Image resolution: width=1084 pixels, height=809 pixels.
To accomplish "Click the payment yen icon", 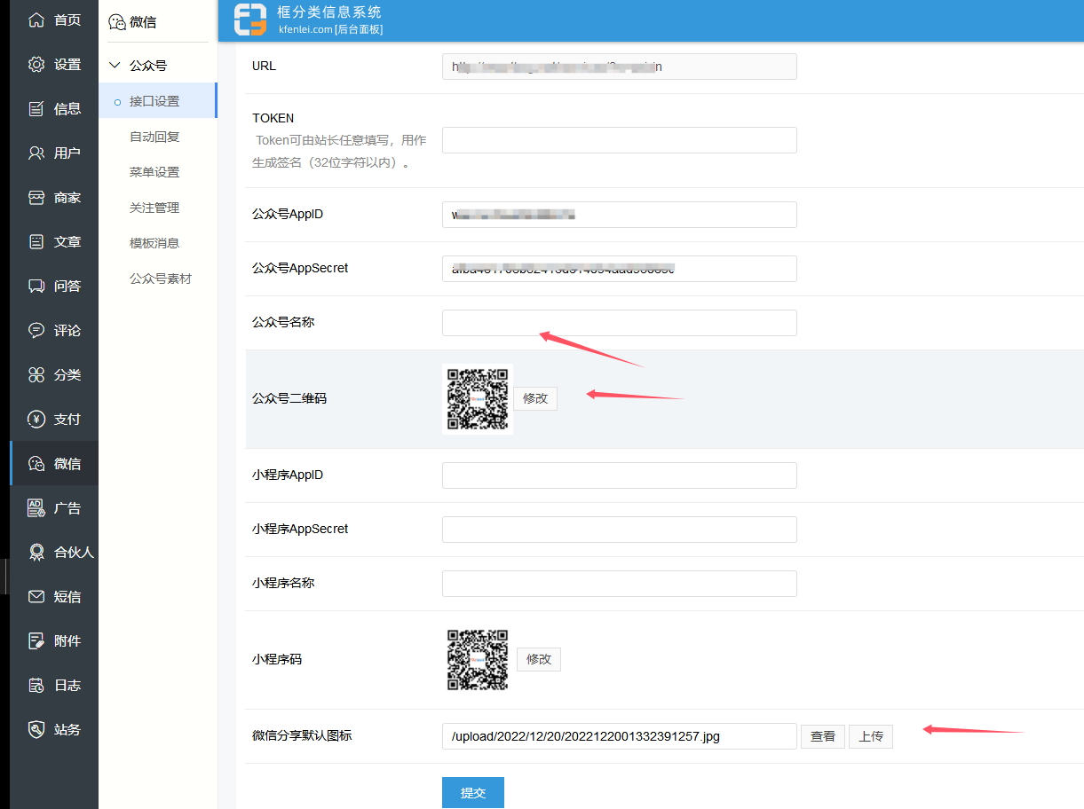I will point(36,419).
